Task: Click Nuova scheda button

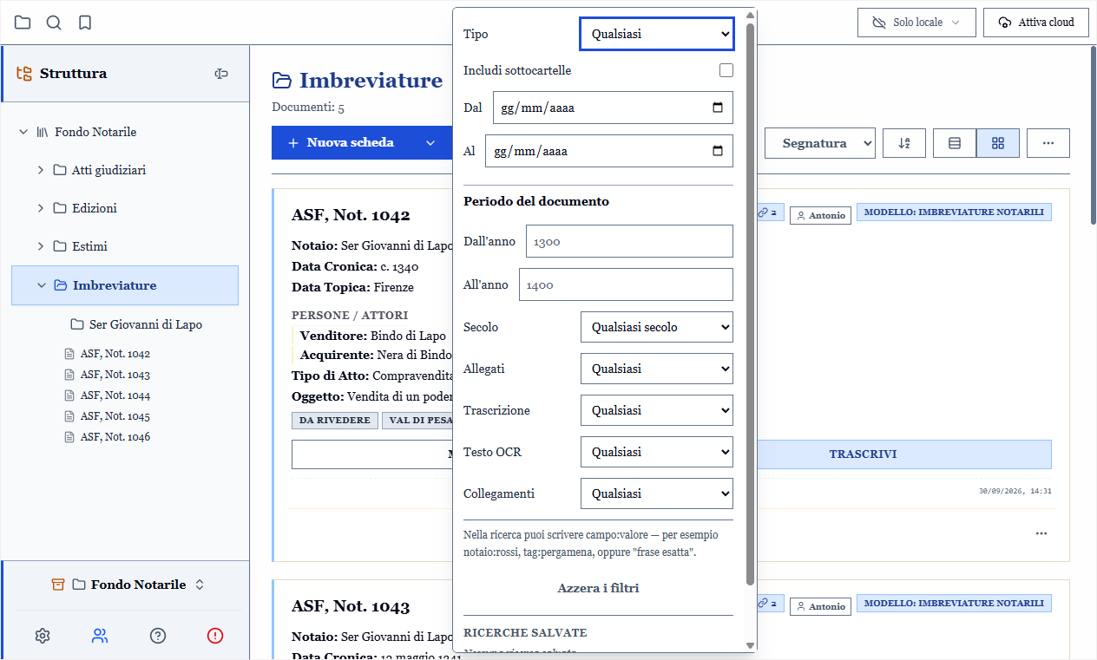Action: [x=340, y=142]
